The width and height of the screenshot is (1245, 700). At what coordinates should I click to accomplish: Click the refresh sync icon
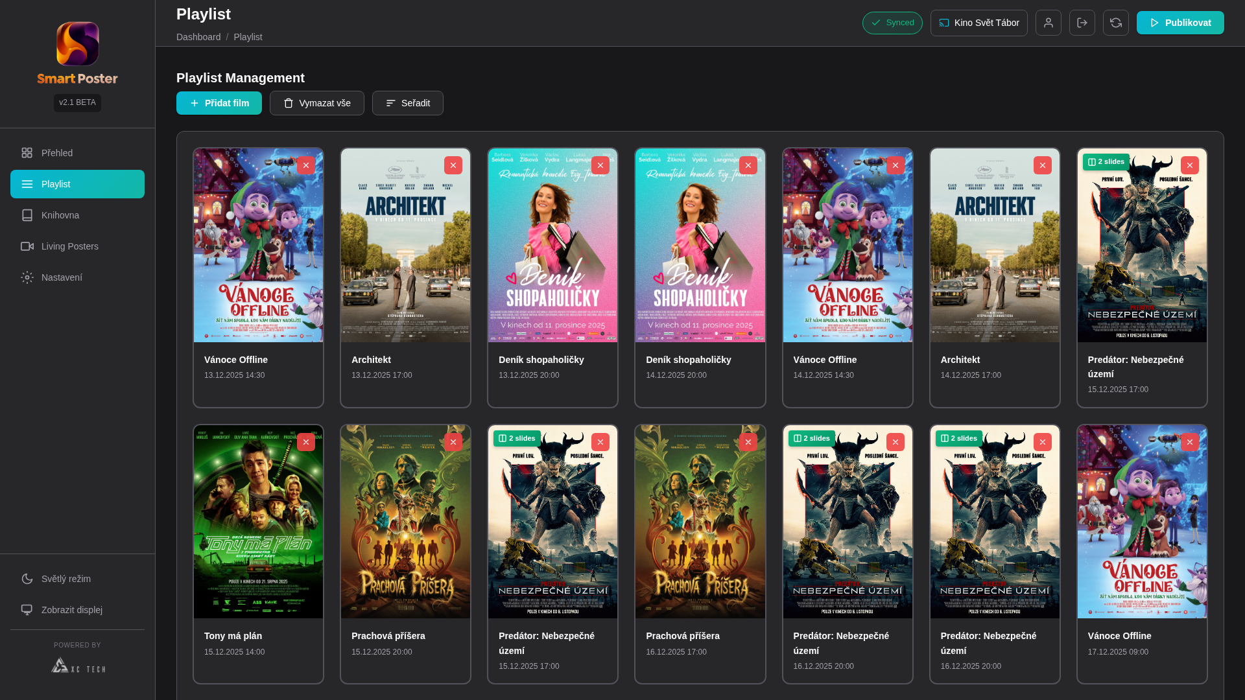pos(1115,23)
